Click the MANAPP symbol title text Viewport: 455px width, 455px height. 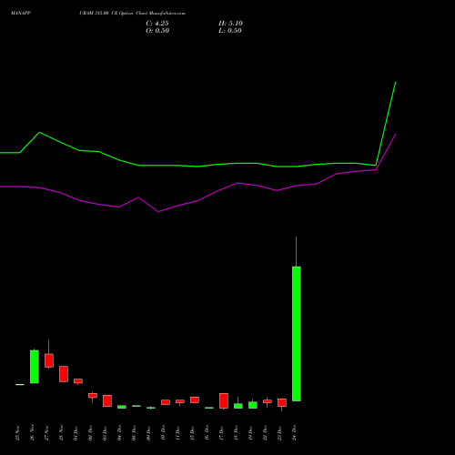click(x=21, y=14)
